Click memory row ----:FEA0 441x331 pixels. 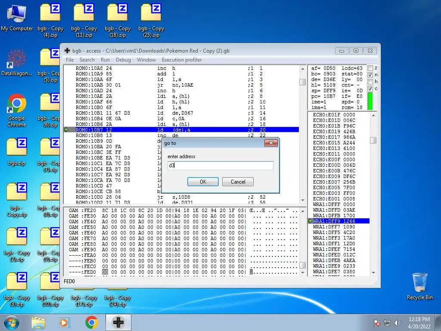(x=183, y=255)
